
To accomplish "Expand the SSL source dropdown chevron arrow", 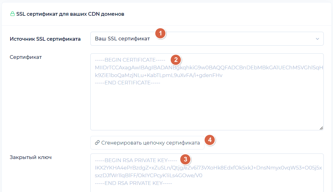I will 317,39.
